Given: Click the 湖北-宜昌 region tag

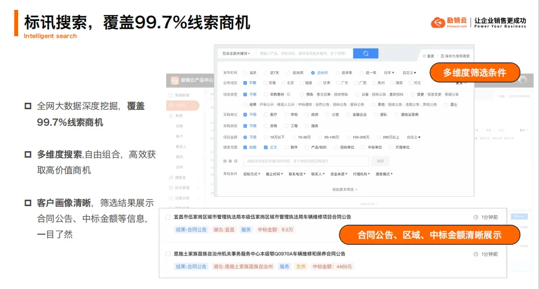Looking at the screenshot, I should (x=224, y=229).
